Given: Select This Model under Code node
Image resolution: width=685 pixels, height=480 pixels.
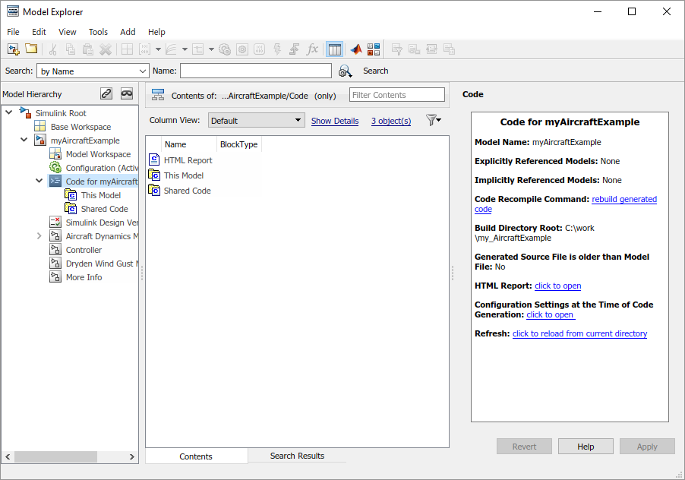Looking at the screenshot, I should [x=101, y=195].
